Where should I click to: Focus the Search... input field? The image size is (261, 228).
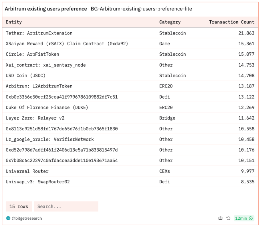click(x=66, y=206)
